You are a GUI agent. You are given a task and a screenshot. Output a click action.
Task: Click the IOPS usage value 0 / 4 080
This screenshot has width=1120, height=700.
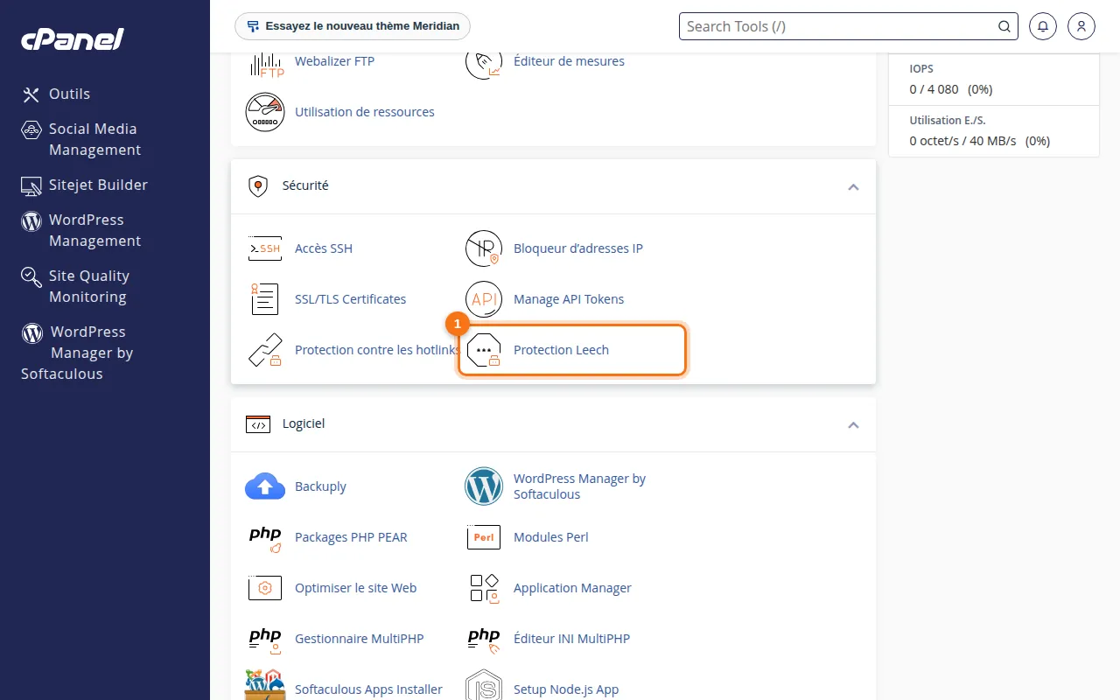pyautogui.click(x=934, y=89)
